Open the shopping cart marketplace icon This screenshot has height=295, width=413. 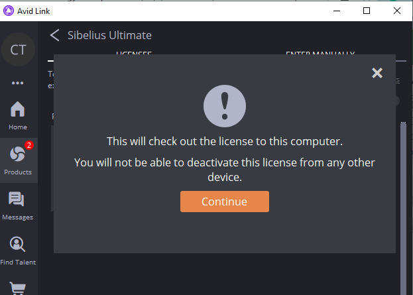pyautogui.click(x=18, y=288)
